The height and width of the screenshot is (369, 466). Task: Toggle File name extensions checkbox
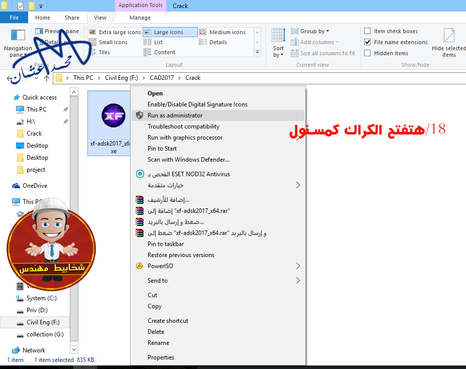tap(368, 42)
